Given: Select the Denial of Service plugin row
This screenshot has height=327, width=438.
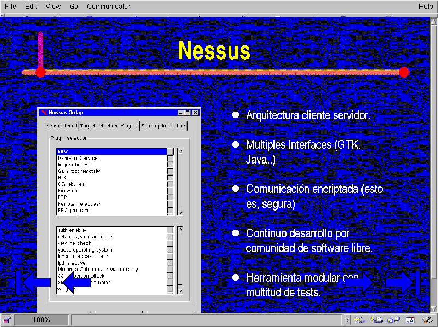Looking at the screenshot, I should (112, 158).
